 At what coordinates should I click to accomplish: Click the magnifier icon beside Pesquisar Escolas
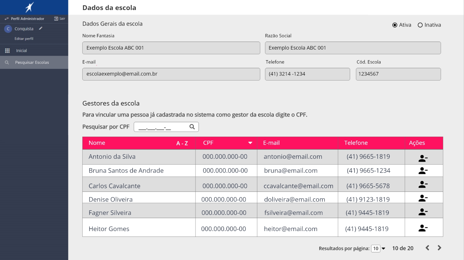point(7,63)
